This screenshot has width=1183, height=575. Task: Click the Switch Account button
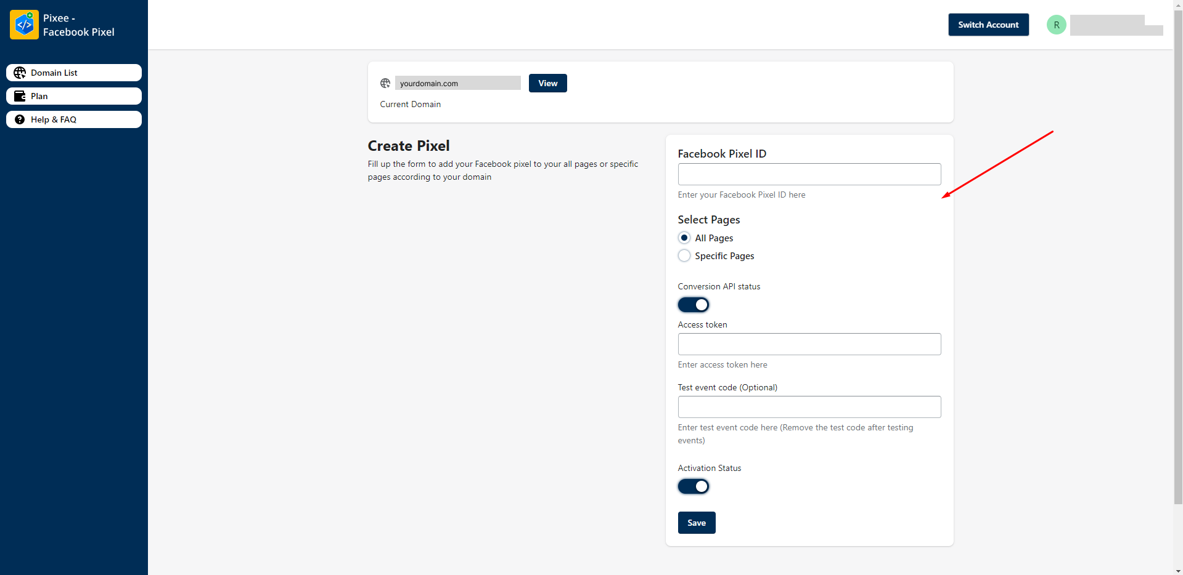click(x=988, y=25)
